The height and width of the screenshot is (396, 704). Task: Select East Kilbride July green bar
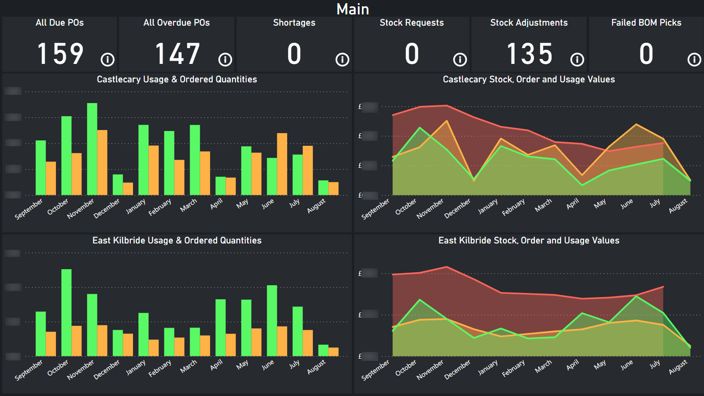(297, 331)
